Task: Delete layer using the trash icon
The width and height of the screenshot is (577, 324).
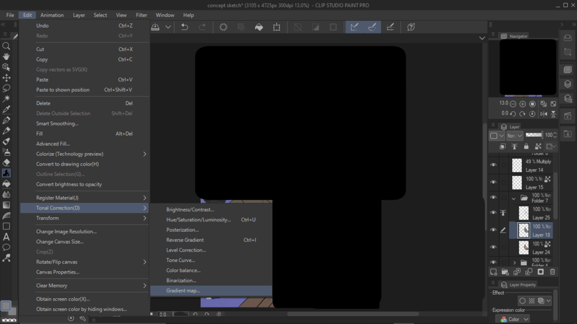Action: click(552, 272)
